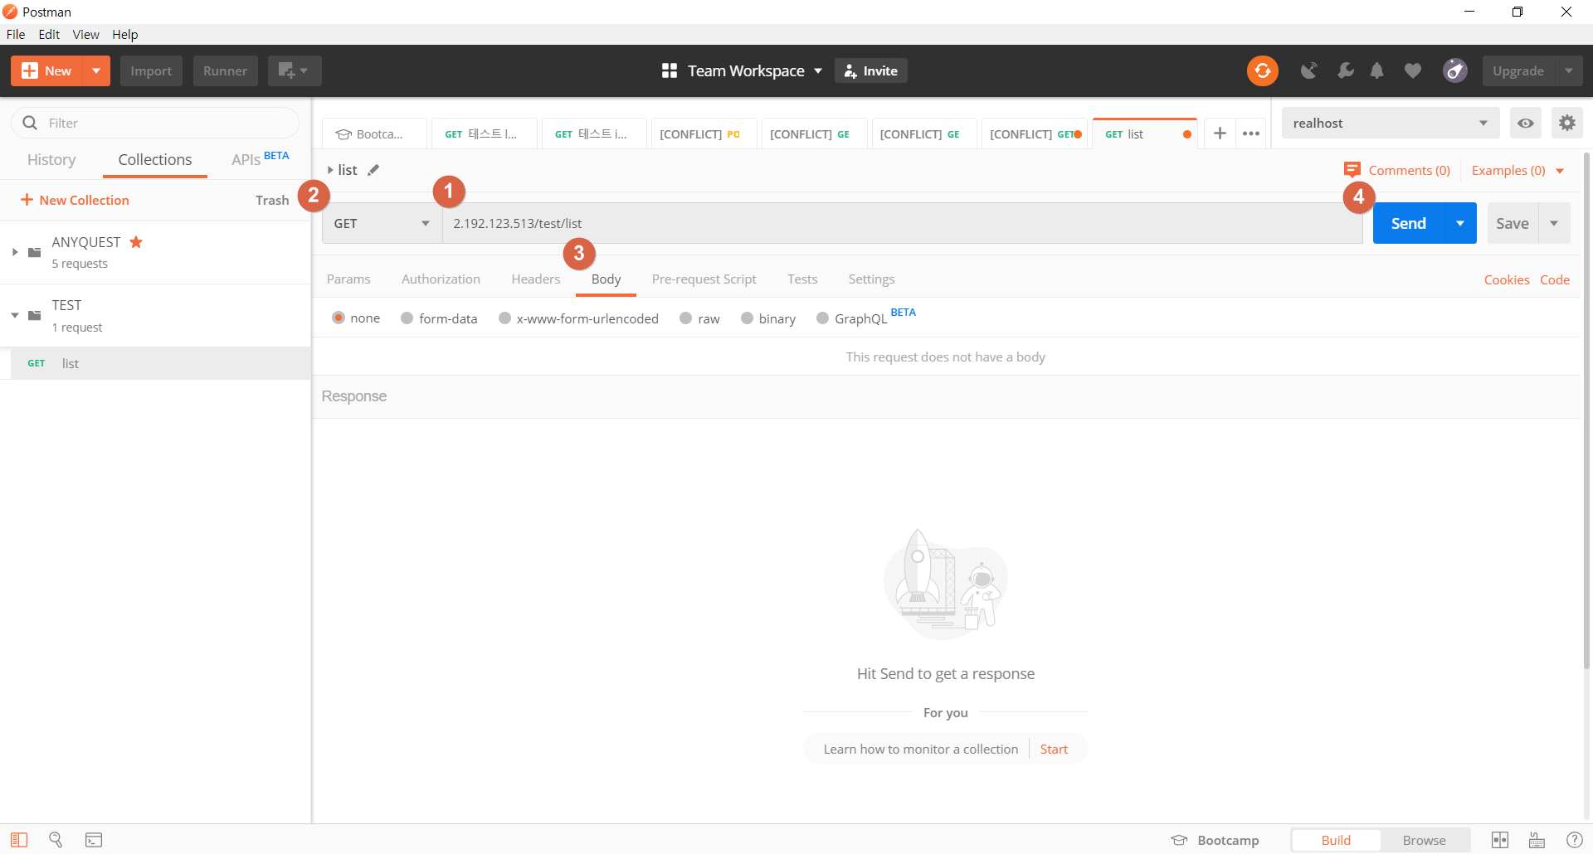This screenshot has height=854, width=1593.
Task: Switch to the History sidebar tab
Action: (x=51, y=159)
